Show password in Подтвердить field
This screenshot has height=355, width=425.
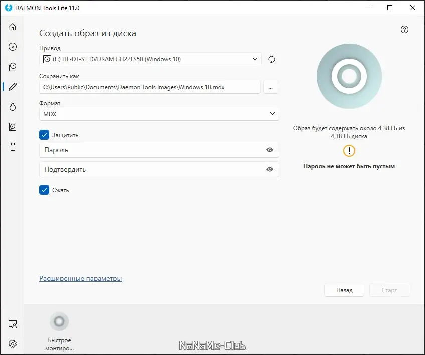click(x=270, y=169)
